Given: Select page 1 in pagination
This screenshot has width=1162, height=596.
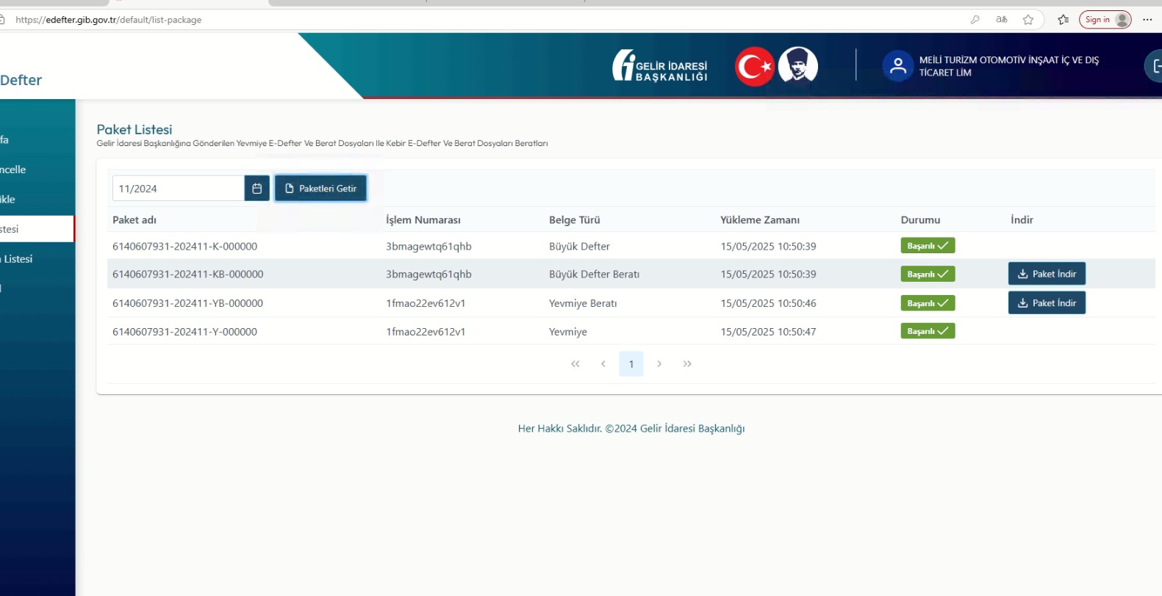Looking at the screenshot, I should (631, 364).
